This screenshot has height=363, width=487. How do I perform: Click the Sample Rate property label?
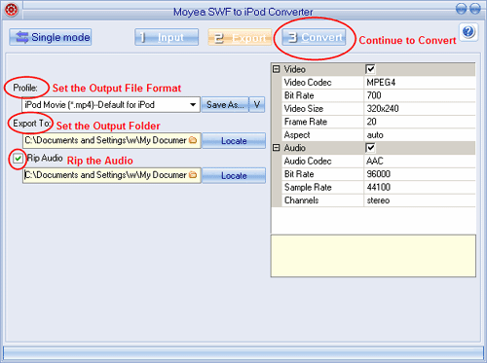308,187
